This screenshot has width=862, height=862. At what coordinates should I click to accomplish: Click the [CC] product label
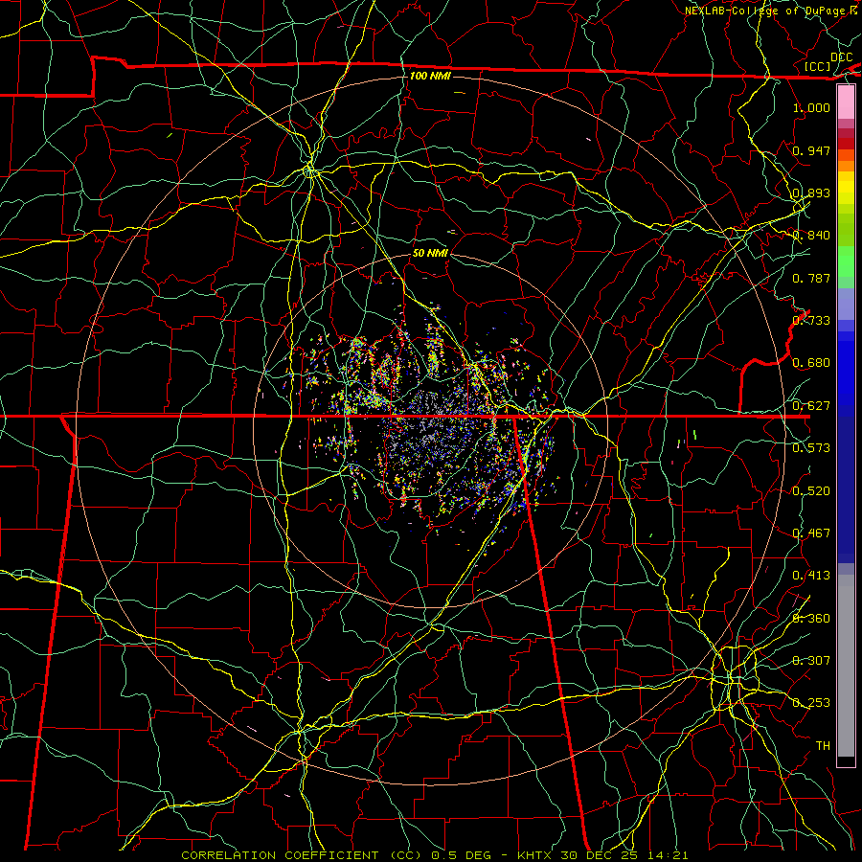click(818, 66)
